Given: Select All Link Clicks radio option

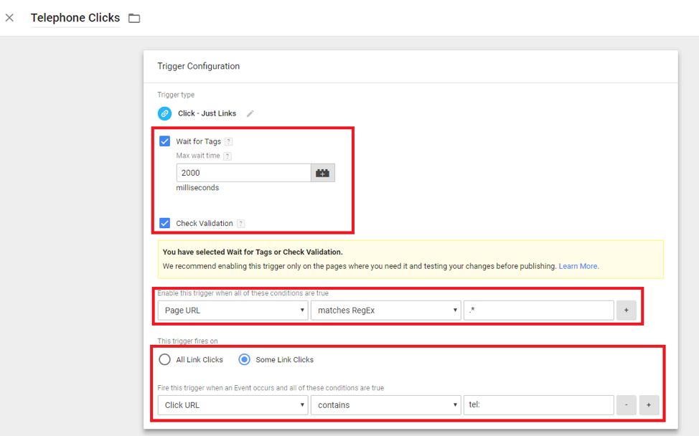Looking at the screenshot, I should click(165, 360).
